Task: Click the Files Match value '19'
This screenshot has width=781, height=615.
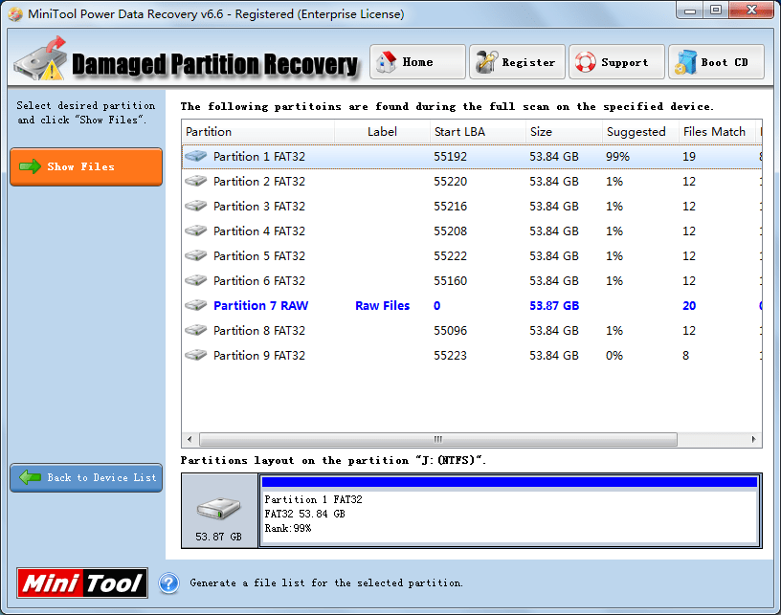Action: point(689,156)
